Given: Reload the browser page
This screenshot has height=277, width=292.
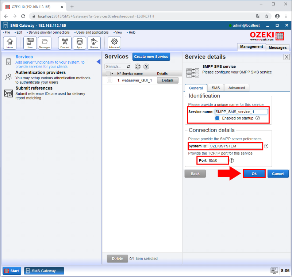Looking at the screenshot, I should (x=23, y=16).
